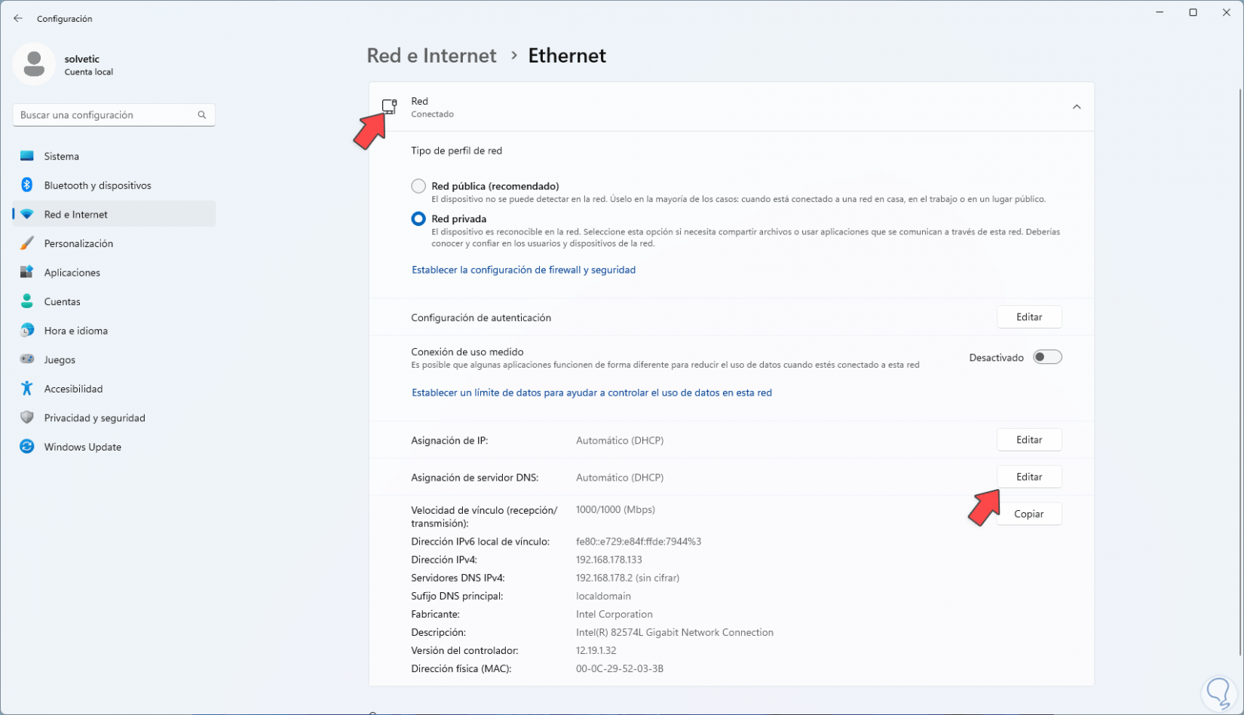Open Windows Update using its icon
The width and height of the screenshot is (1244, 715).
[x=26, y=446]
